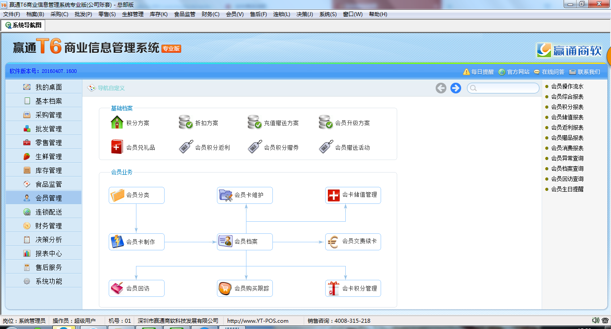
Task: Click the 每日提醒 warning icon
Action: (x=467, y=72)
